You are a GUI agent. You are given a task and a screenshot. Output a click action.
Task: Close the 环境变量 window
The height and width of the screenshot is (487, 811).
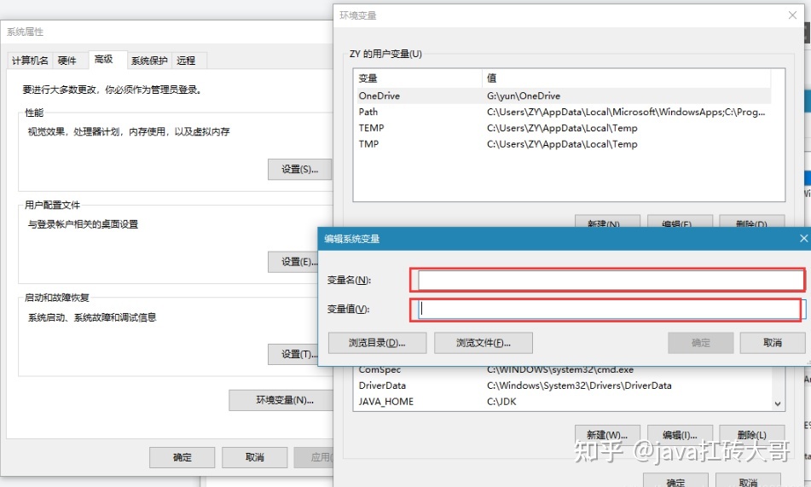[x=792, y=15]
